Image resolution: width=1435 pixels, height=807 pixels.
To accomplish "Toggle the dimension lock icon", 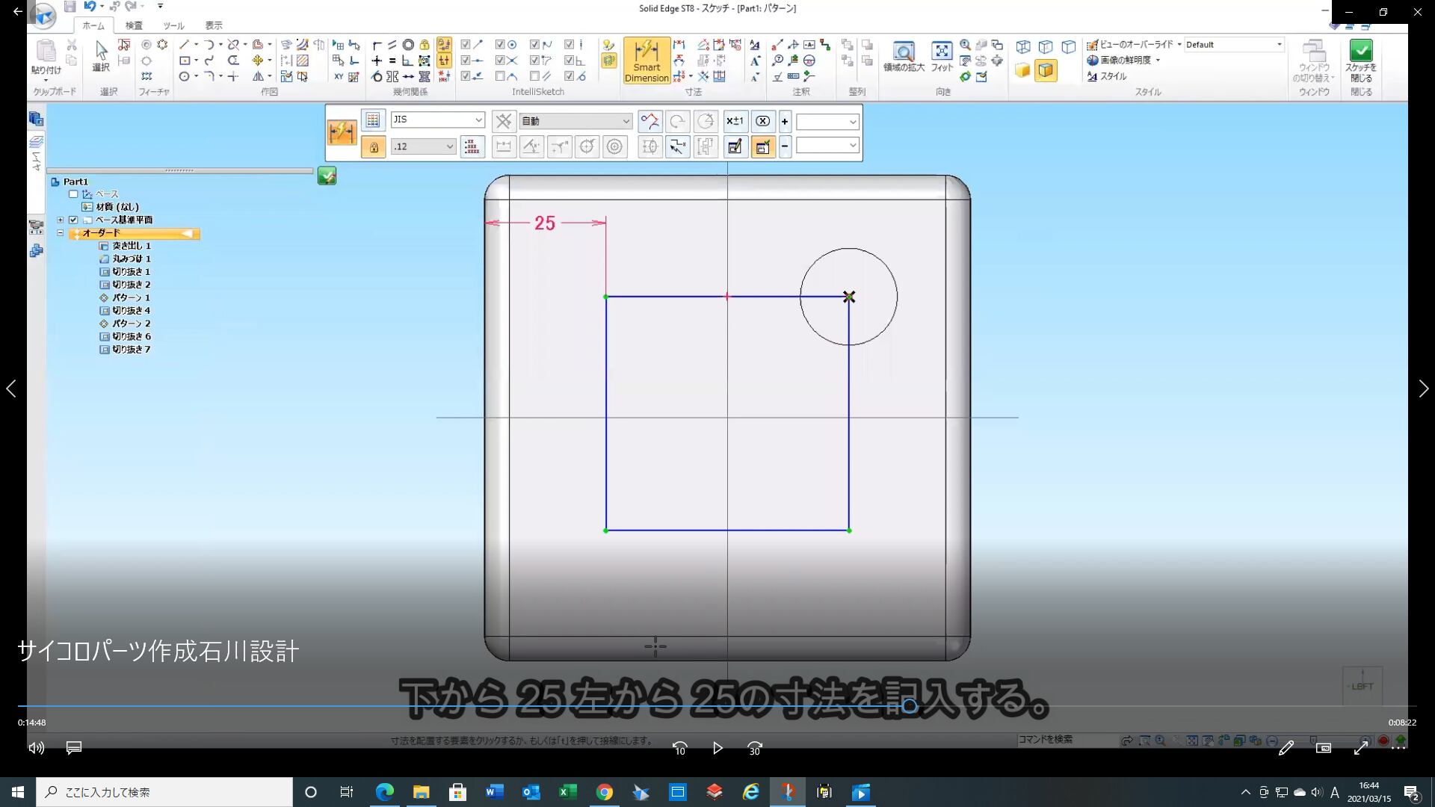I will pyautogui.click(x=373, y=146).
